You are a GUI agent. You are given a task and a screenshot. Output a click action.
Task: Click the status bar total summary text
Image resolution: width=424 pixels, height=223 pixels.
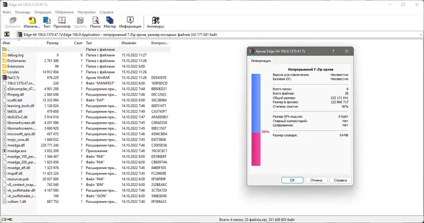(257, 220)
